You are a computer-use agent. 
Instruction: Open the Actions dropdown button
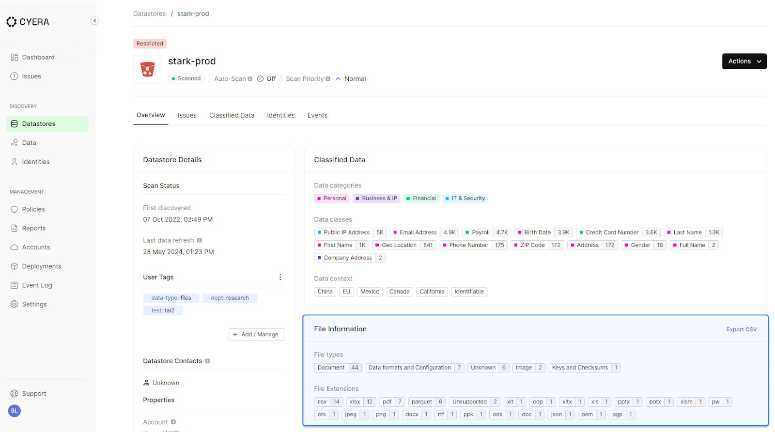coord(744,61)
